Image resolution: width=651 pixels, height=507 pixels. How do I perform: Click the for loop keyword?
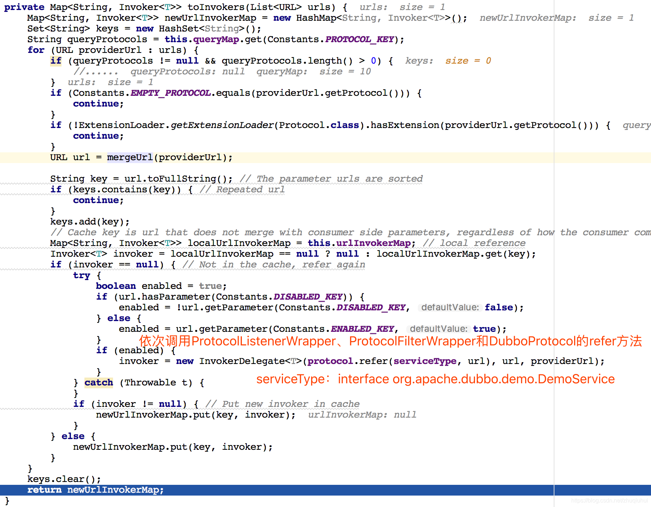(36, 50)
